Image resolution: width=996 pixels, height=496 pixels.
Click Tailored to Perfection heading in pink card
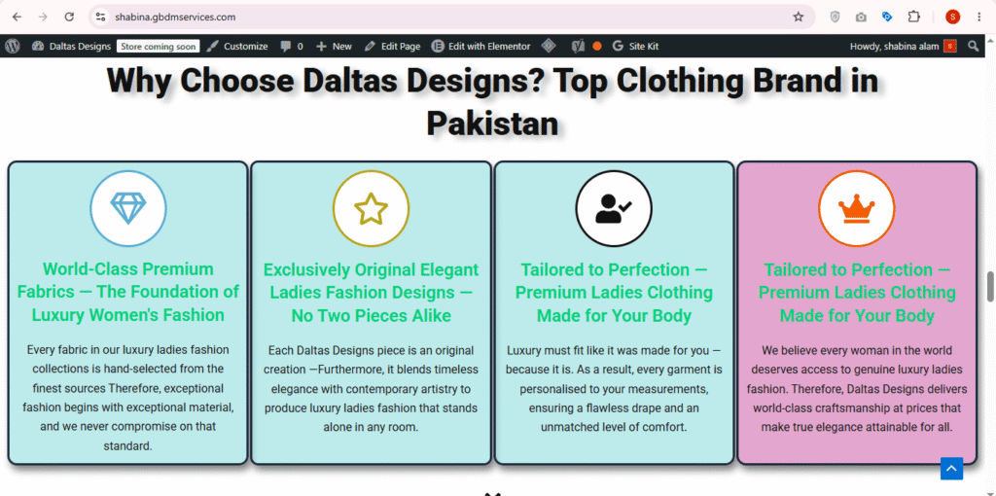pyautogui.click(x=857, y=293)
